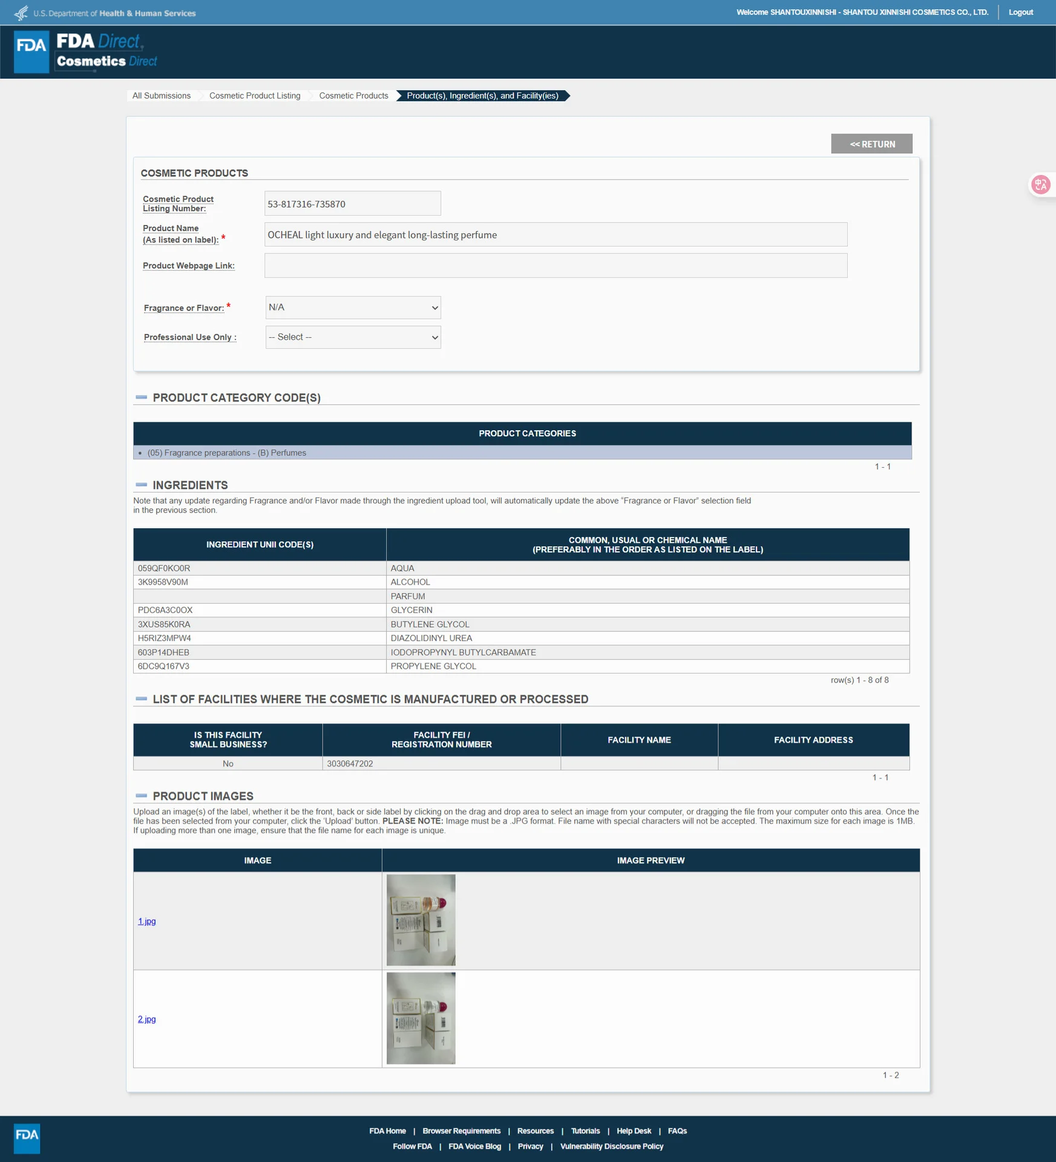Open the Fragrance or Flavor dropdown
This screenshot has width=1056, height=1162.
353,307
